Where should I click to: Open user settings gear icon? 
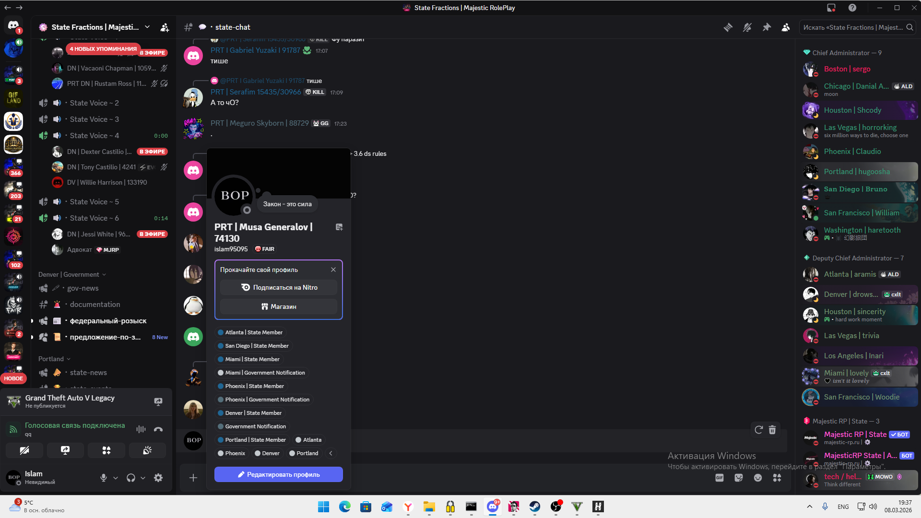(x=158, y=478)
